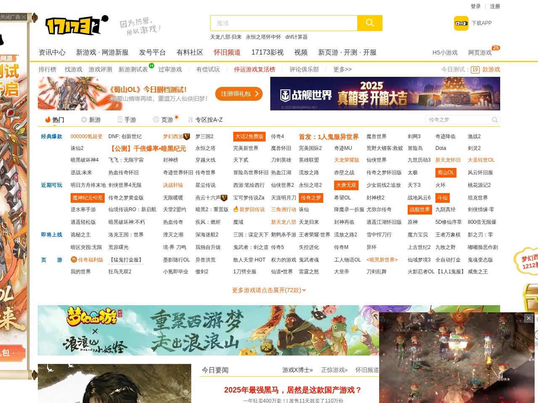Click the main search input field
The width and height of the screenshot is (538, 403).
pos(284,23)
